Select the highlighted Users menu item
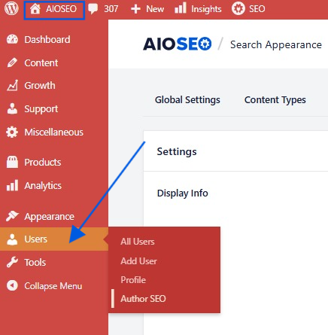The width and height of the screenshot is (328, 335). tap(54, 239)
